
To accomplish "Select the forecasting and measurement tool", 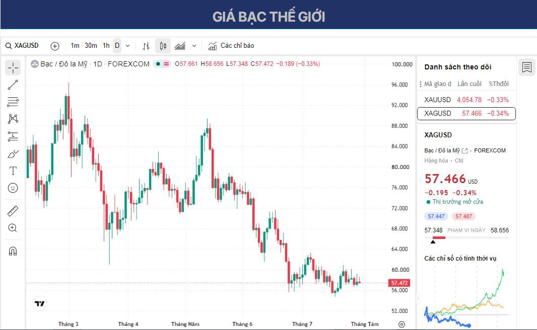I will [x=13, y=136].
